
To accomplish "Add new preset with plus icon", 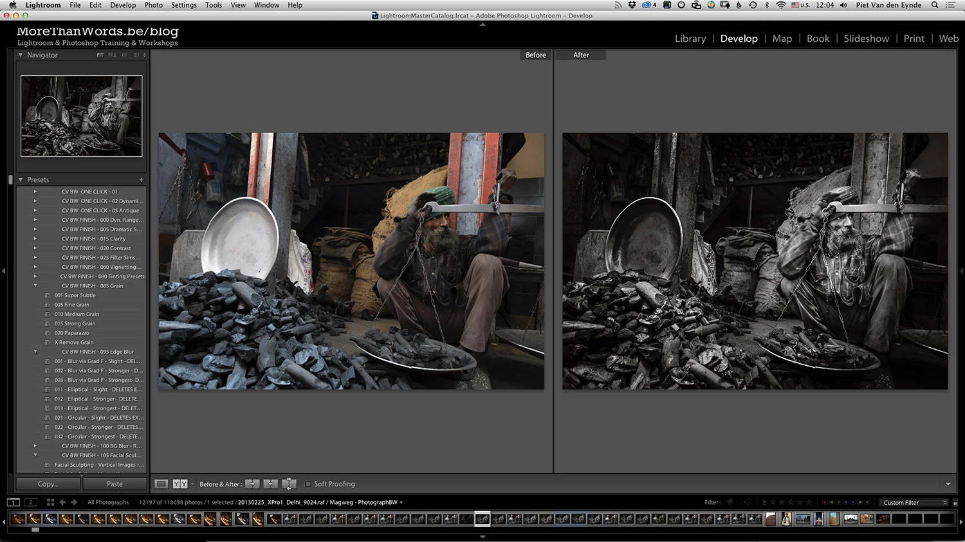I will click(141, 180).
